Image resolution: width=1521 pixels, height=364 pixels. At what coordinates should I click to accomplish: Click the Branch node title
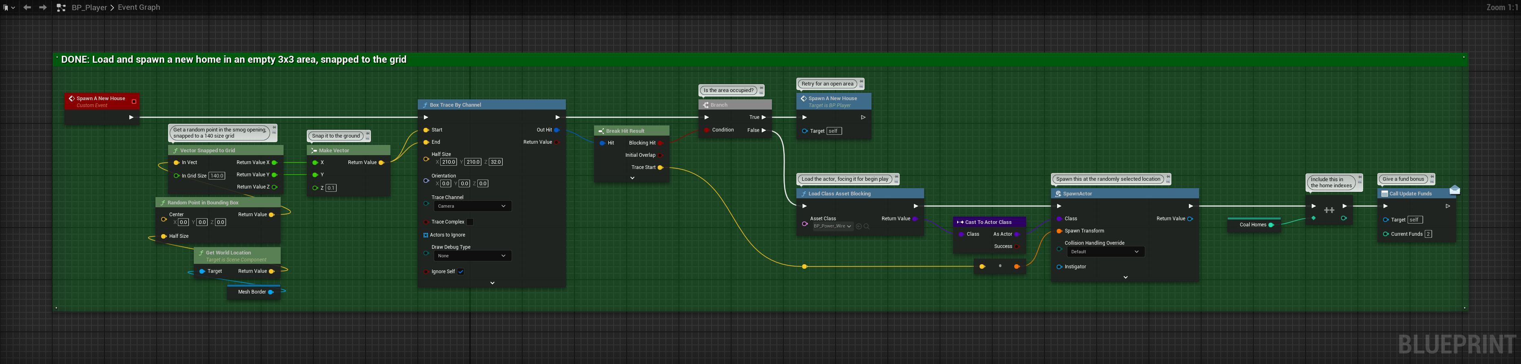(x=718, y=105)
